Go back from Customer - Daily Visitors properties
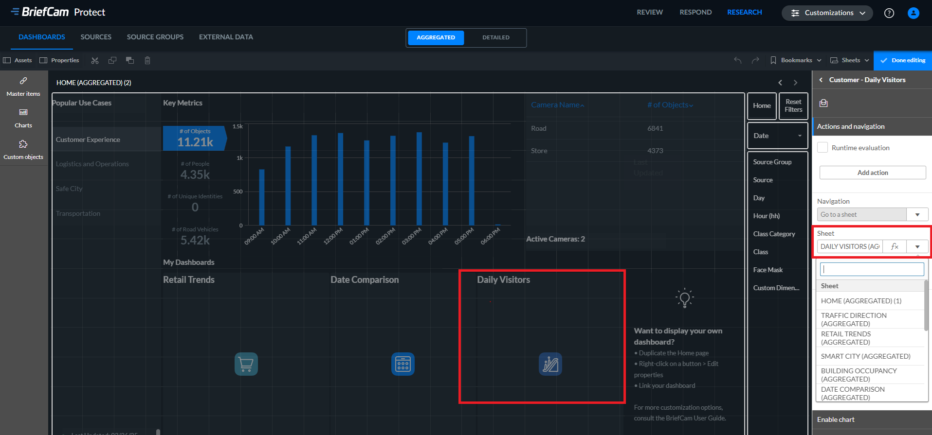The width and height of the screenshot is (932, 435). point(821,80)
